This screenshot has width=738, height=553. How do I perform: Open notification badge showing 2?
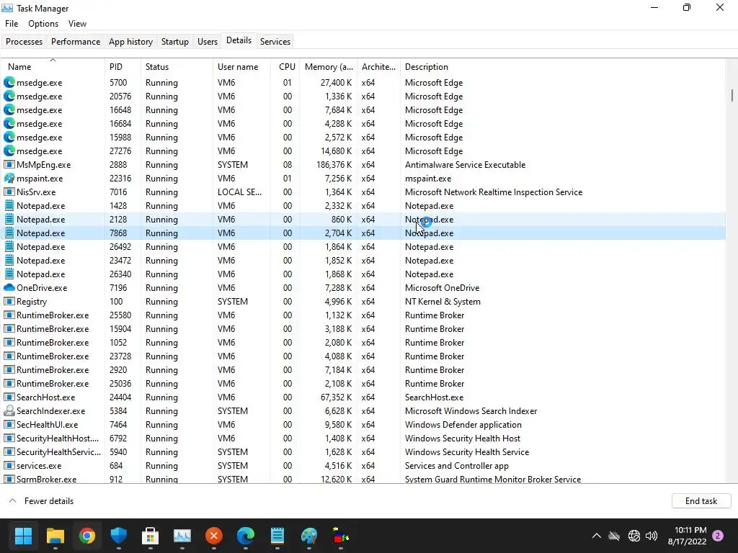click(718, 536)
